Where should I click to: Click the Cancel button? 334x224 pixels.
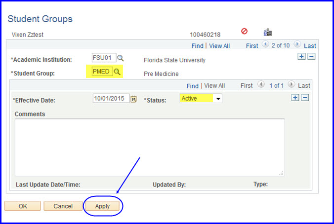[x=63, y=206]
